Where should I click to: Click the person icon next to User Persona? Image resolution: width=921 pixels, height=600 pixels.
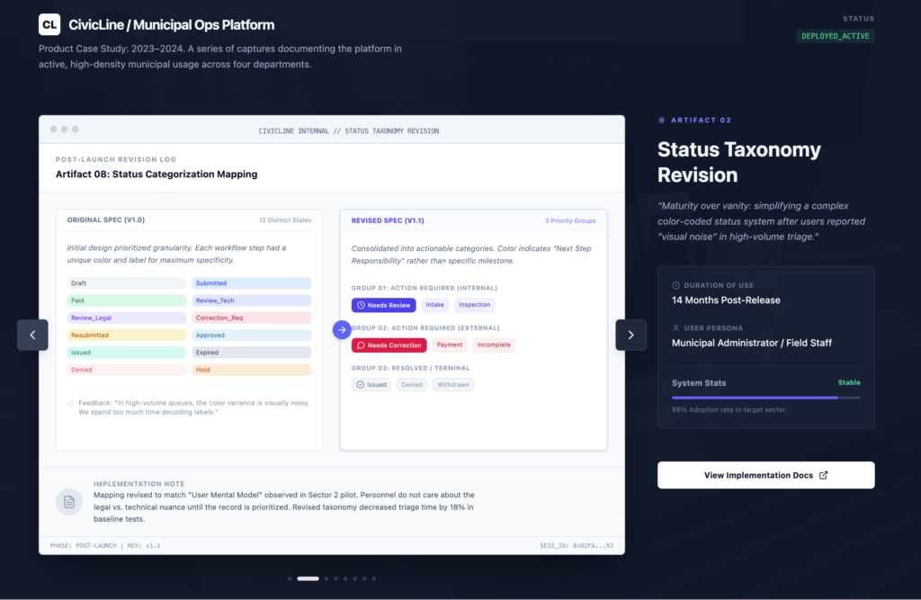tap(676, 328)
